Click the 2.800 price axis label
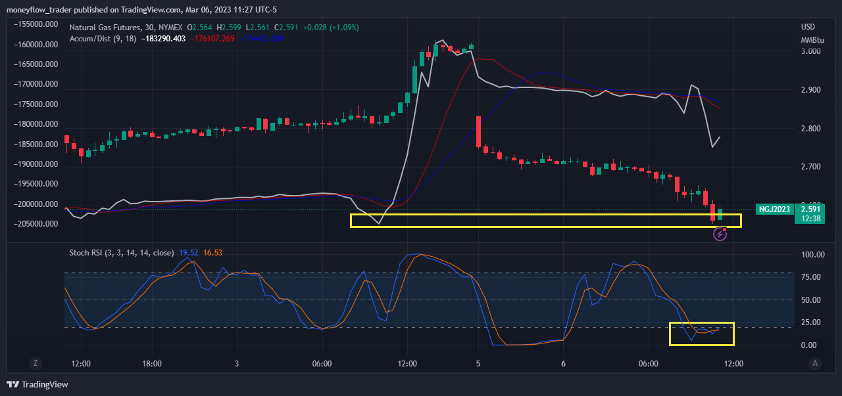842x396 pixels. coord(810,129)
